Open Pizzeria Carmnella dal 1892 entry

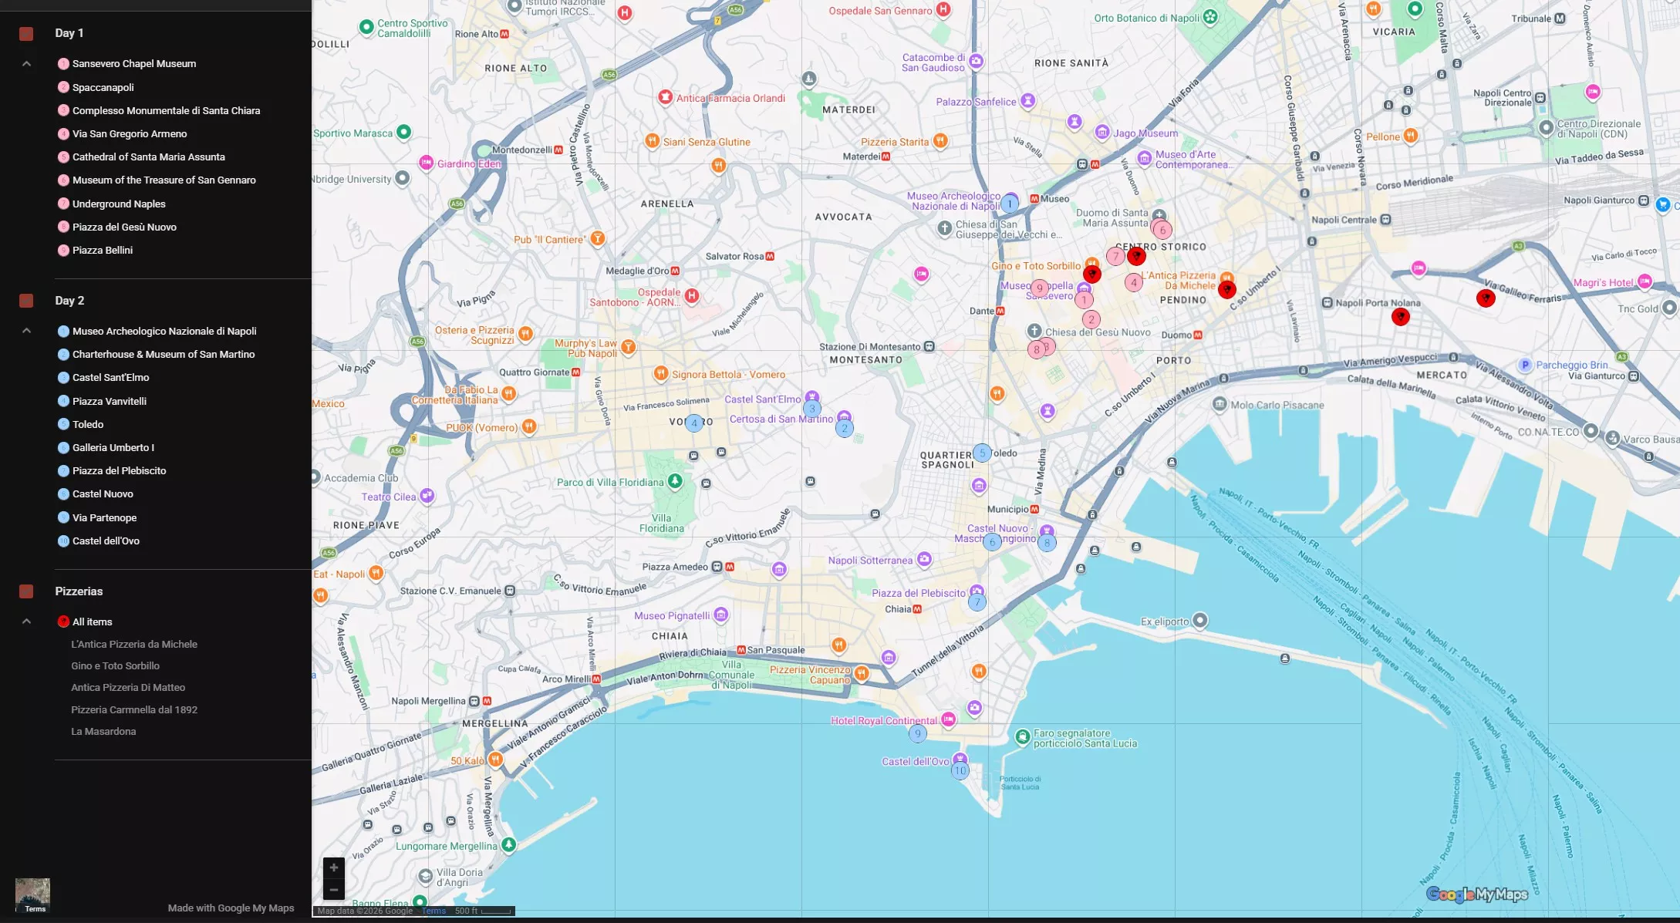(134, 709)
